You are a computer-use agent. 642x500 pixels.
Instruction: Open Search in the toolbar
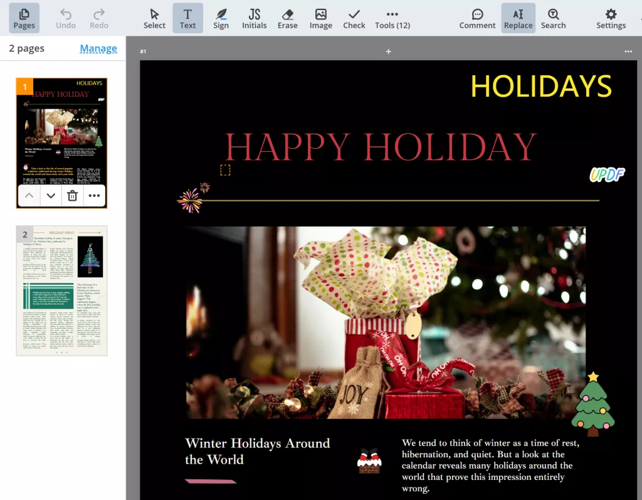point(553,18)
